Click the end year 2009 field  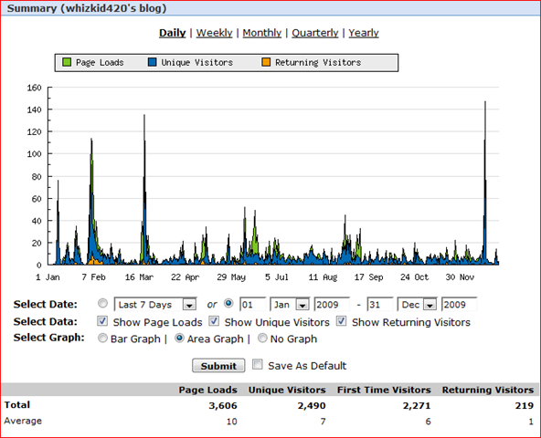pyautogui.click(x=460, y=305)
